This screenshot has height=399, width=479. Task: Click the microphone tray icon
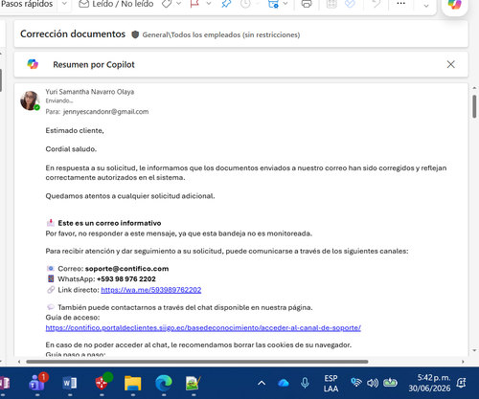tap(305, 383)
